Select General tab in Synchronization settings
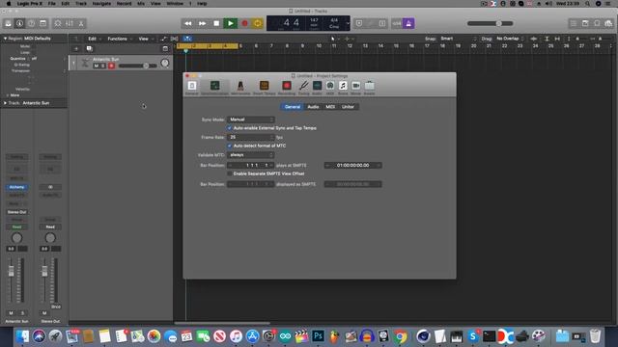The image size is (618, 347). [x=293, y=107]
